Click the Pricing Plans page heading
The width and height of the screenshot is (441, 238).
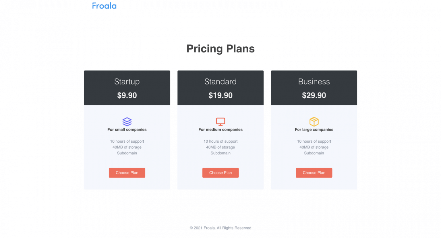click(220, 48)
